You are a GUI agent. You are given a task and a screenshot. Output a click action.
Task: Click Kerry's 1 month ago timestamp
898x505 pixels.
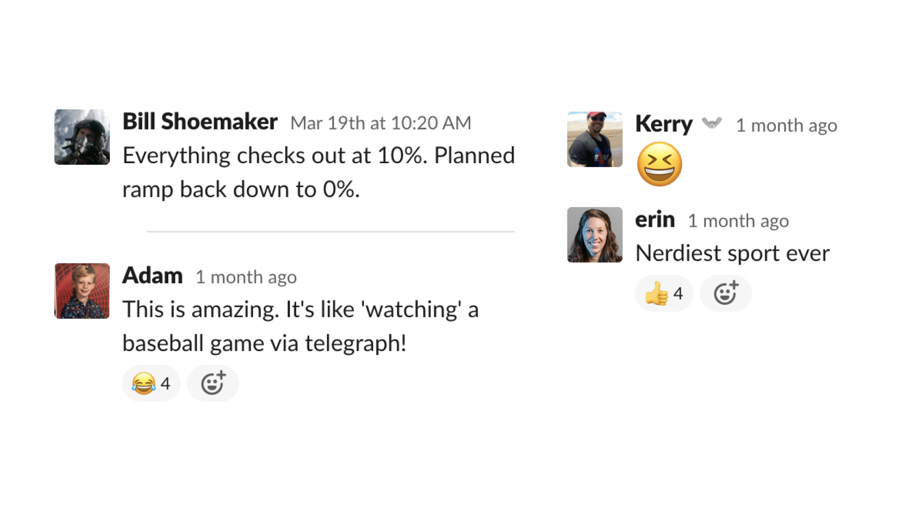click(x=787, y=125)
